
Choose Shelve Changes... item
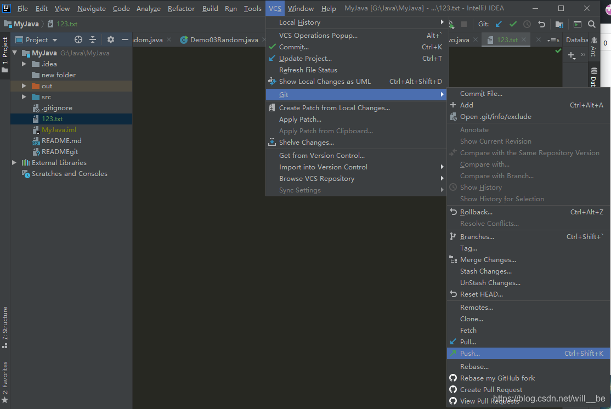pos(356,142)
